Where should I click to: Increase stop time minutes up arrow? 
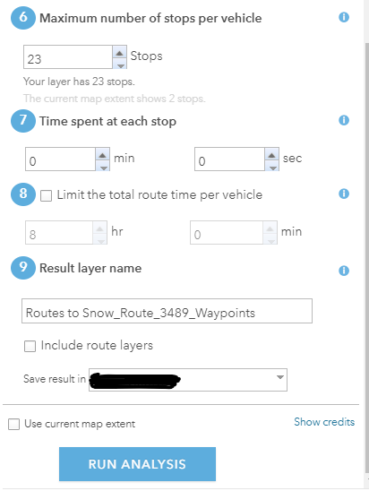click(x=103, y=154)
